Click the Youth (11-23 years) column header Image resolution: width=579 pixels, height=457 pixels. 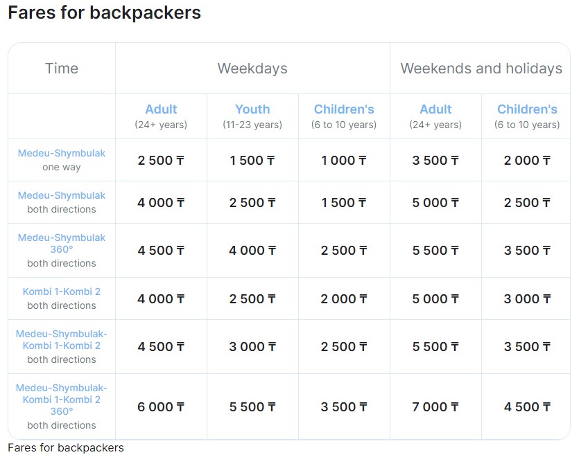[252, 109]
